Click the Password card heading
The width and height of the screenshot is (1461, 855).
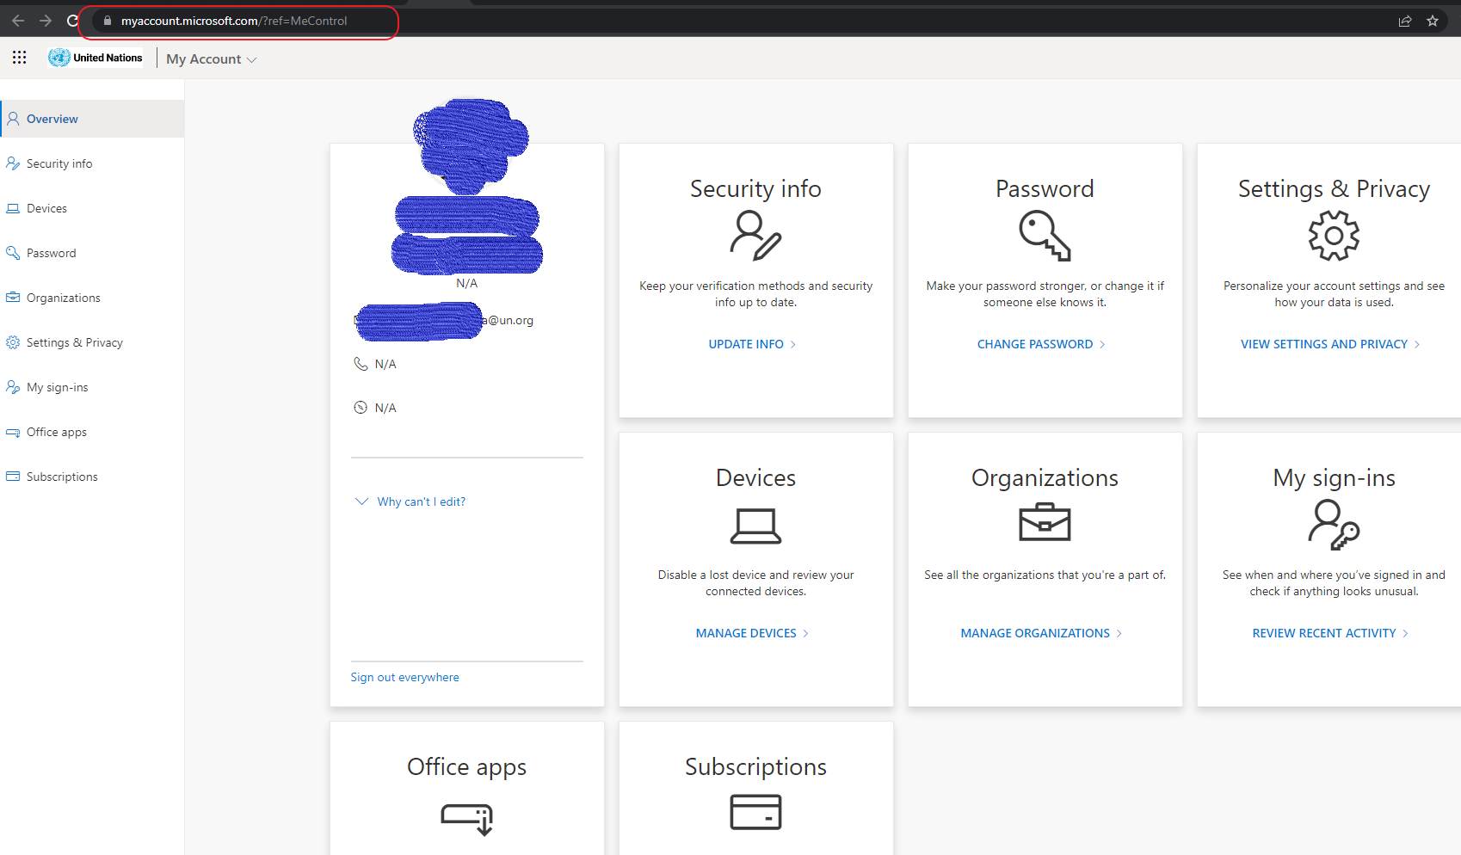pos(1045,189)
